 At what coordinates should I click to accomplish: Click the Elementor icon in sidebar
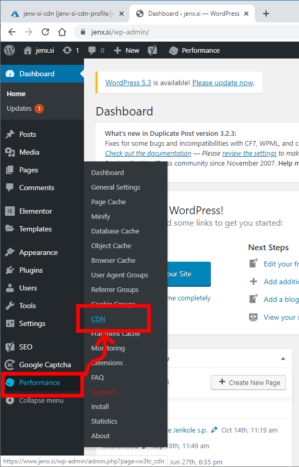(10, 211)
